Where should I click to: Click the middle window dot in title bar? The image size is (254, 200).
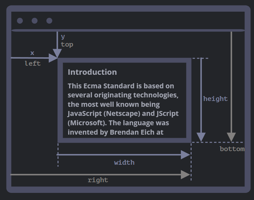[x=34, y=21]
